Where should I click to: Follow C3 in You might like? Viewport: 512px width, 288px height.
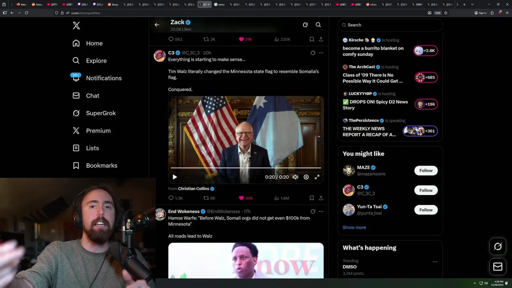(x=426, y=190)
